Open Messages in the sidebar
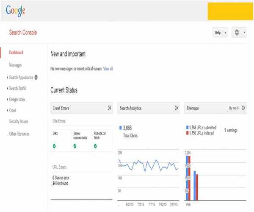 pos(15,65)
